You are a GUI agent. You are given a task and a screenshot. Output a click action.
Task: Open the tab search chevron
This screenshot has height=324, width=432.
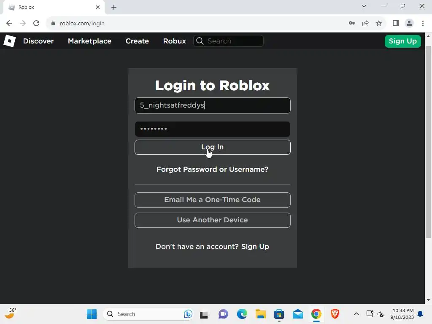tap(364, 6)
